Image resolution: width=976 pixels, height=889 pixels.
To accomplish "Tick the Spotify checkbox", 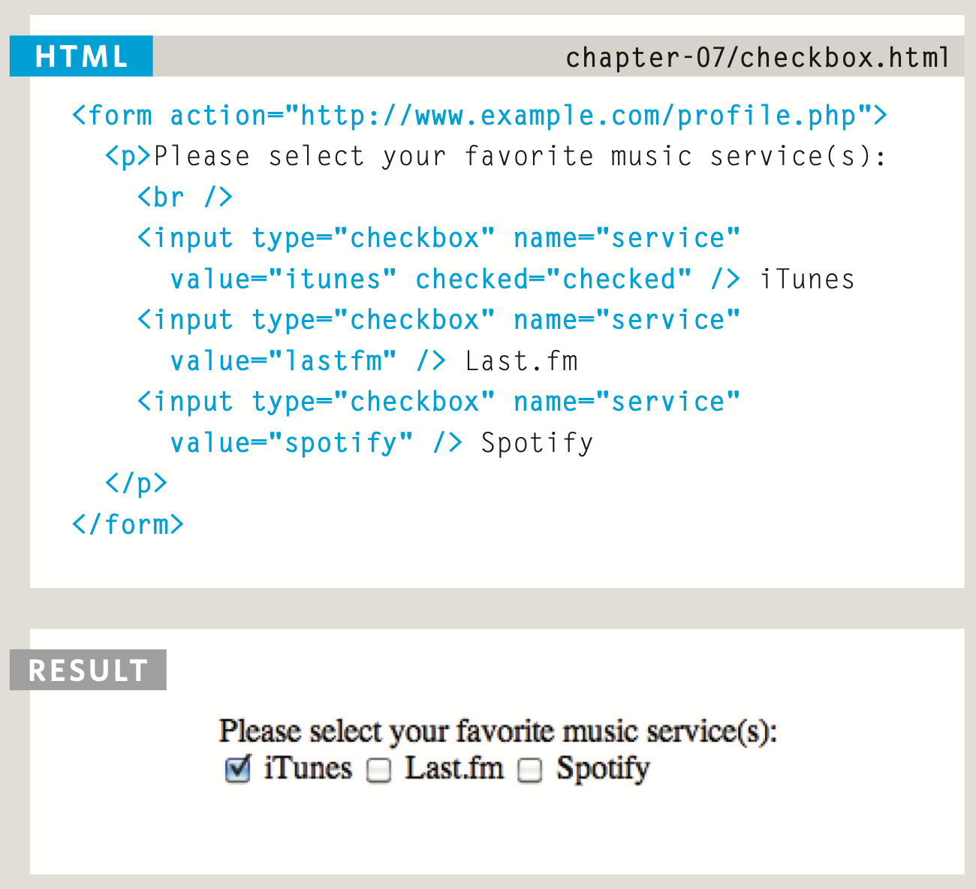I will pyautogui.click(x=530, y=770).
